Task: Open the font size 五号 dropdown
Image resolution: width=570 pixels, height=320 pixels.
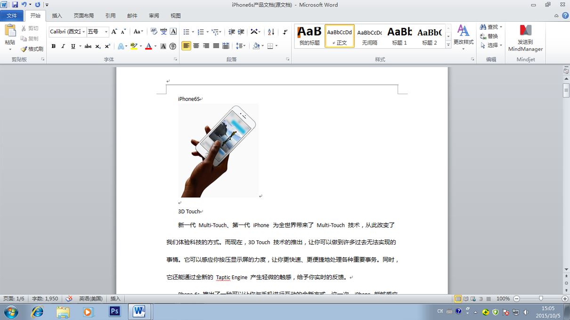Action: pos(106,32)
